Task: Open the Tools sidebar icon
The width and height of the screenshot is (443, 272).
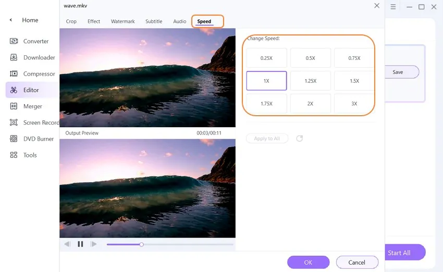Action: coord(14,155)
